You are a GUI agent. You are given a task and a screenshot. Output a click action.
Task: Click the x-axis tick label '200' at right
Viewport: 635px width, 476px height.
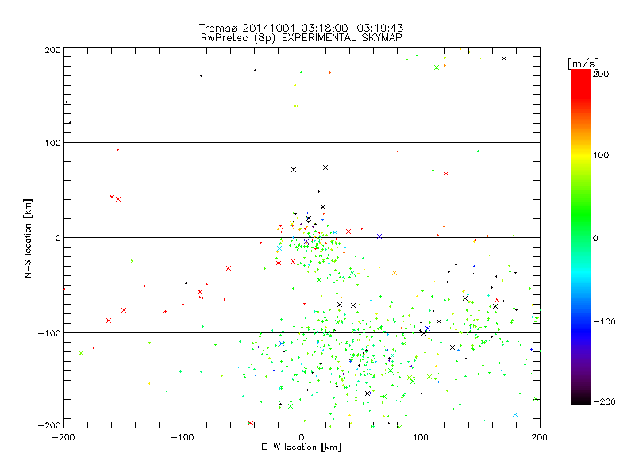click(540, 437)
